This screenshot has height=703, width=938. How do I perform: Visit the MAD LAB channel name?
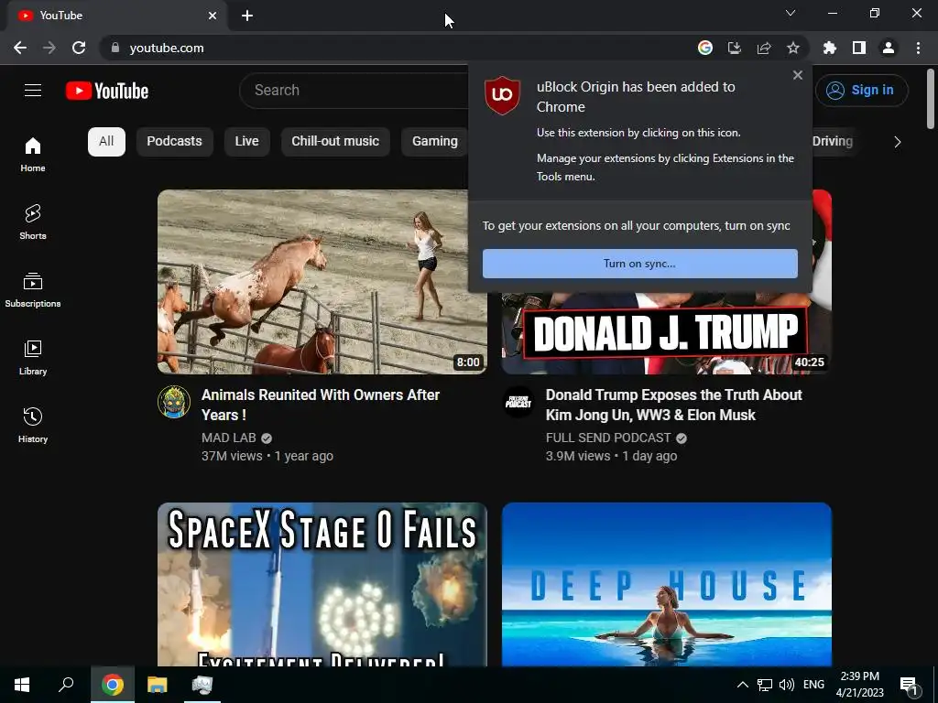pyautogui.click(x=229, y=438)
